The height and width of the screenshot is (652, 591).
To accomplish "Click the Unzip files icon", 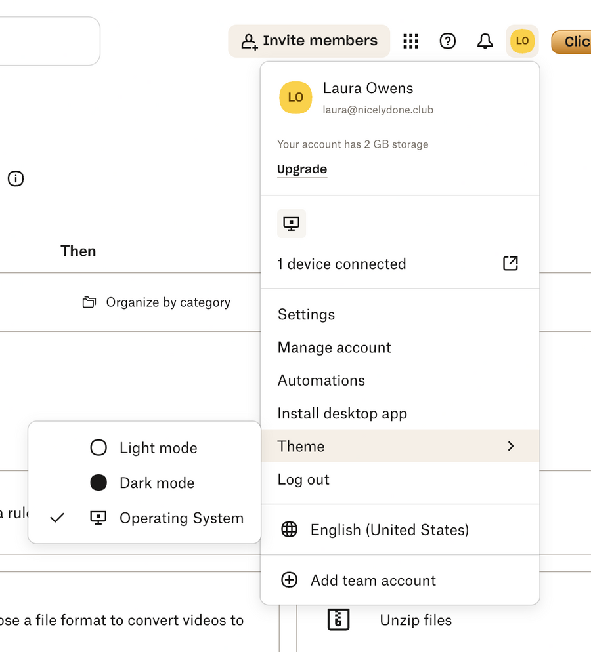I will [338, 619].
